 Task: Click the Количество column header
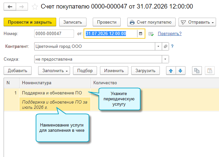(155, 83)
